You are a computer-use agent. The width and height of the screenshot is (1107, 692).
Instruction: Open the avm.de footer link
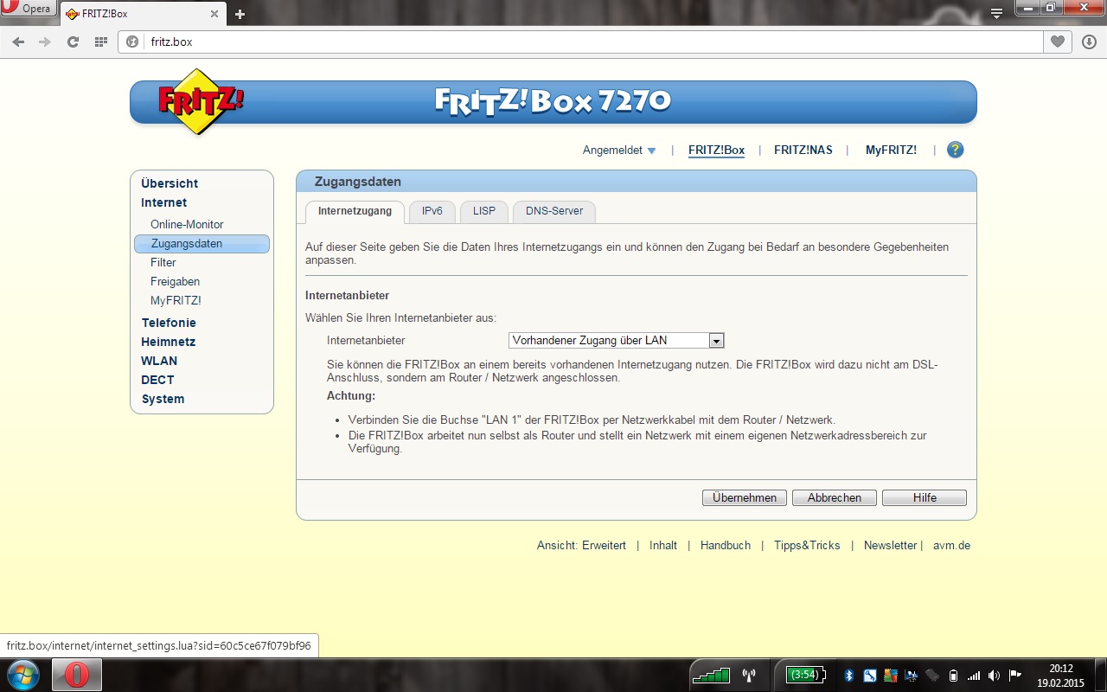[951, 546]
